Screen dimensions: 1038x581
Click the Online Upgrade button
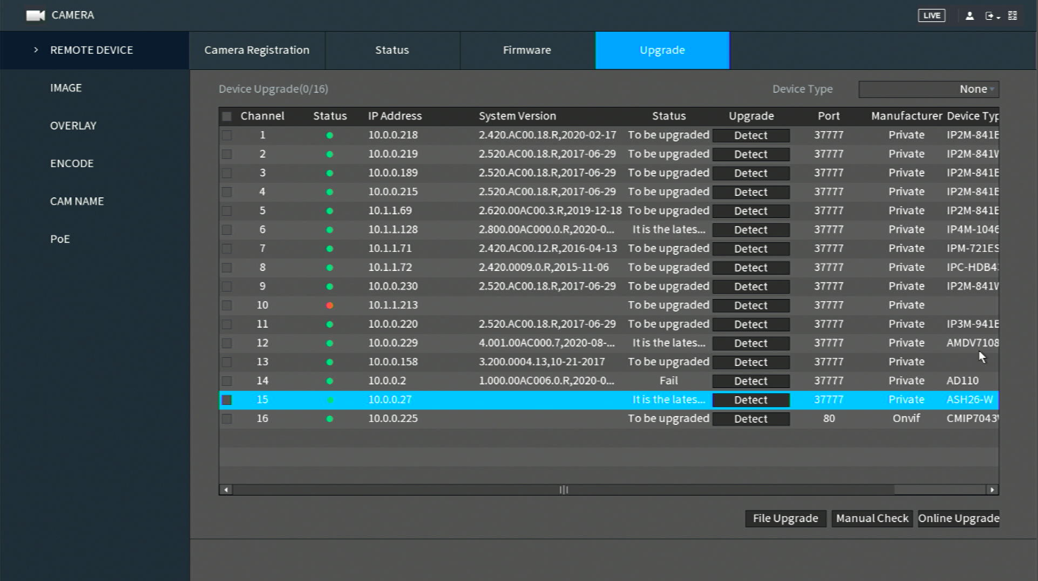[x=958, y=518]
